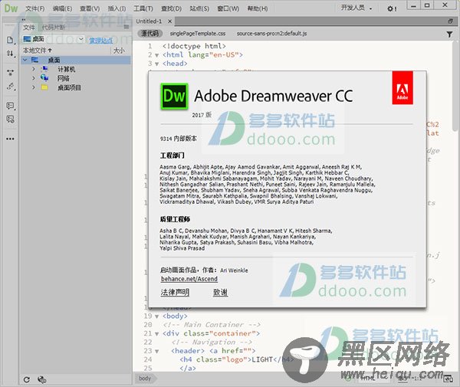Switch to the 文件 files panel tab

click(29, 28)
